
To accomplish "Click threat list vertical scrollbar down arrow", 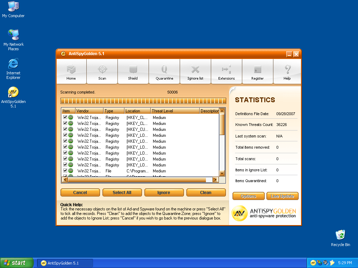I will click(222, 173).
